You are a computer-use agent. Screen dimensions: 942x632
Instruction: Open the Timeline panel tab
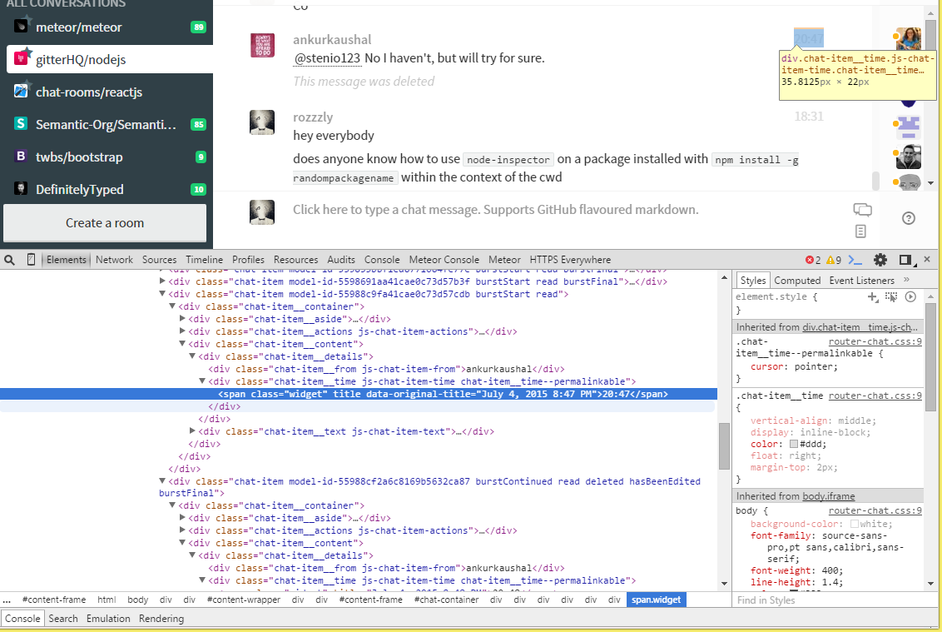tap(204, 259)
